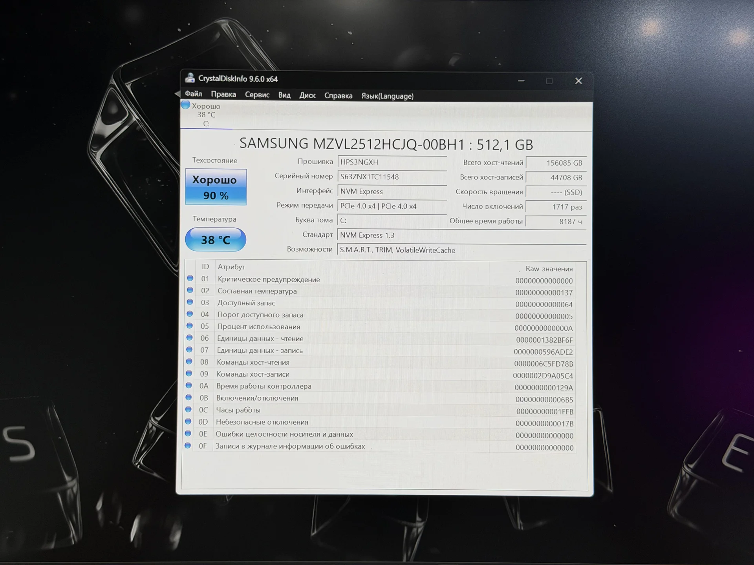
Task: Click the Интерфейс field showing NVM Express
Action: (392, 191)
